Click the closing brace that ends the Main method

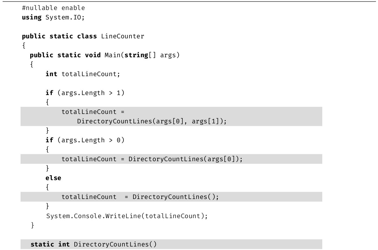[32, 225]
